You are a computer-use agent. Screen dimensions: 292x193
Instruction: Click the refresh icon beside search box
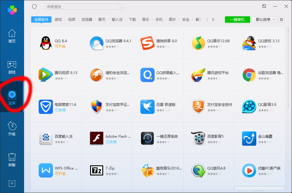[34, 7]
